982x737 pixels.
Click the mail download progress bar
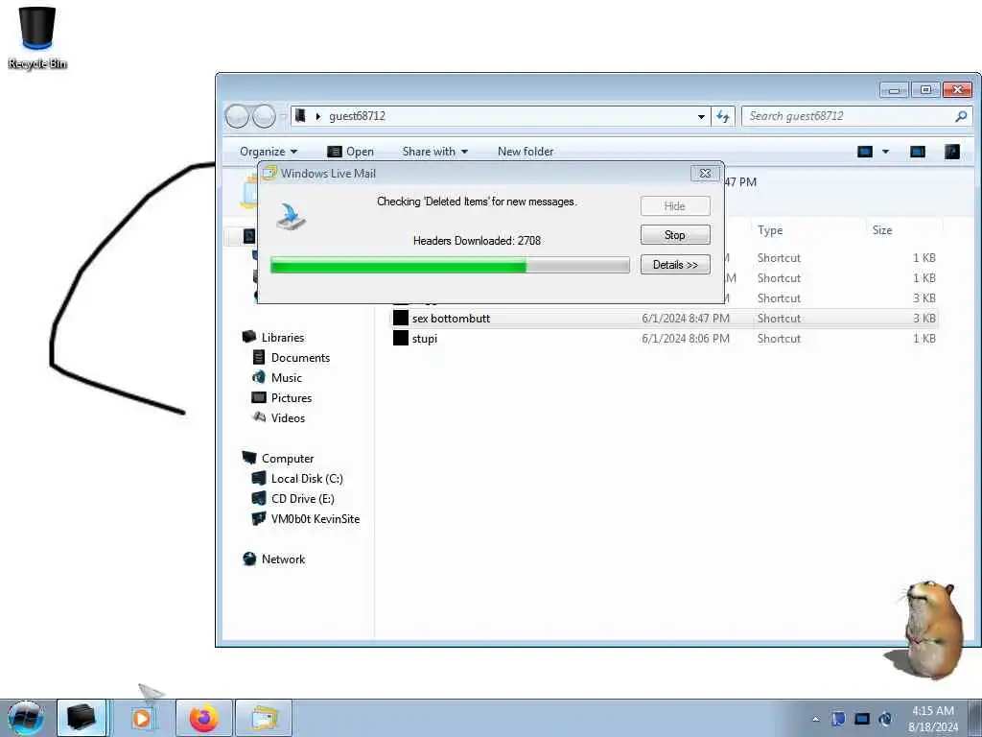450,265
